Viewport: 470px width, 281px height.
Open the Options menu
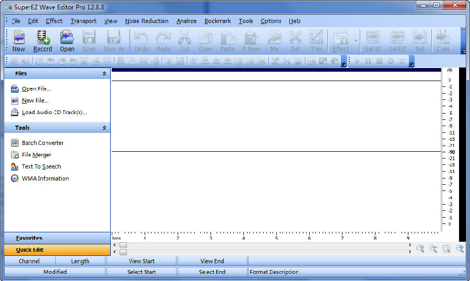271,21
